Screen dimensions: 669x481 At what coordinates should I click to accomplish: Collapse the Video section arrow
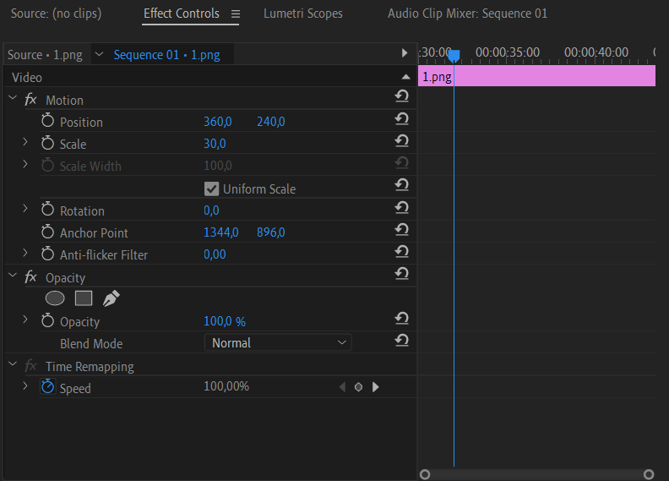(x=406, y=77)
